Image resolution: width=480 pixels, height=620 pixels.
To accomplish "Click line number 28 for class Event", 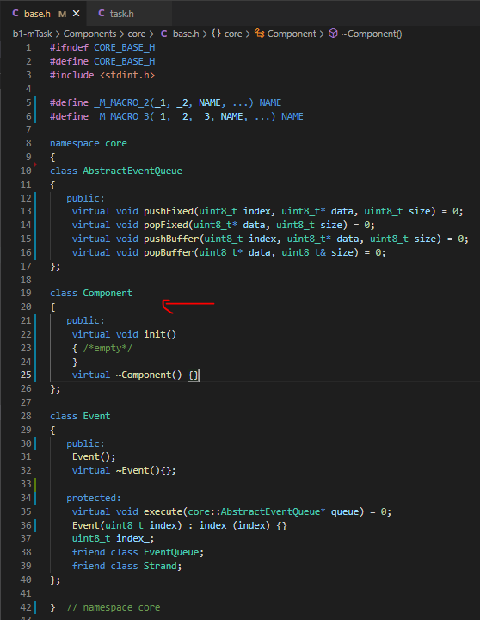I will (x=26, y=416).
